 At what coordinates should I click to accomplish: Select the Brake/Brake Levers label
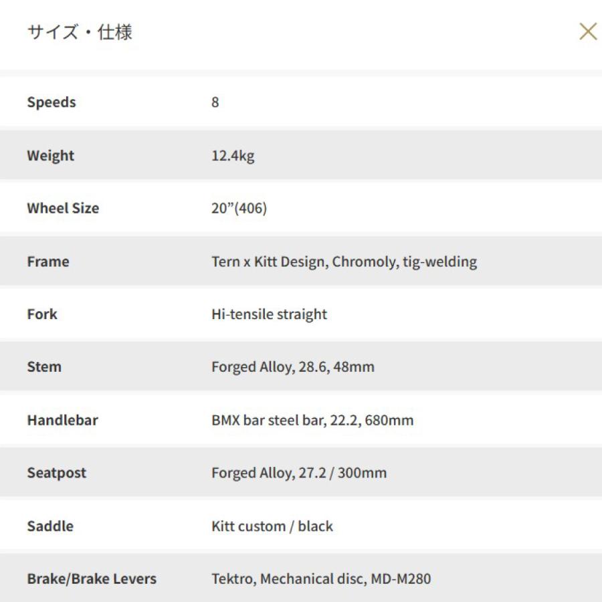point(92,579)
